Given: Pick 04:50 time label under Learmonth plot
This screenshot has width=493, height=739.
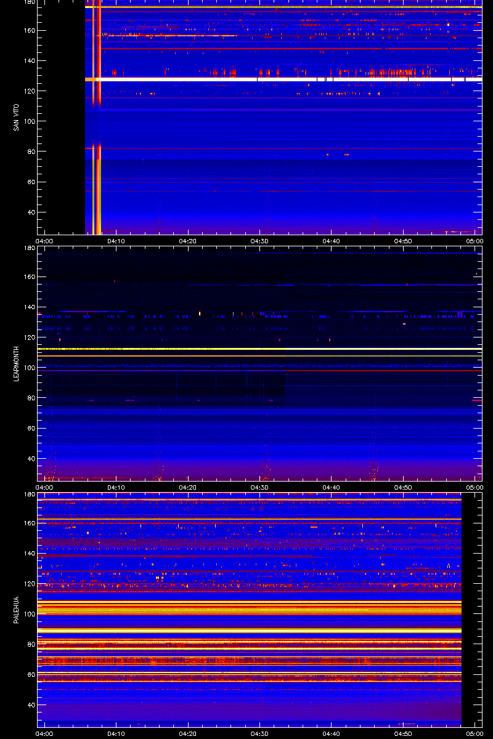Looking at the screenshot, I should tap(403, 487).
